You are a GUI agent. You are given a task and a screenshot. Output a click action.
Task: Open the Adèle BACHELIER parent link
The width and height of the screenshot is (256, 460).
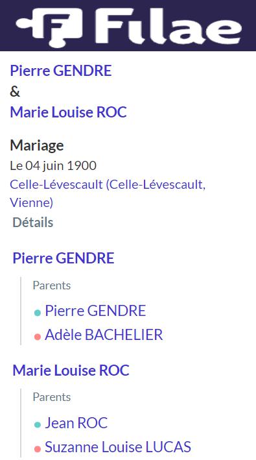tap(104, 335)
